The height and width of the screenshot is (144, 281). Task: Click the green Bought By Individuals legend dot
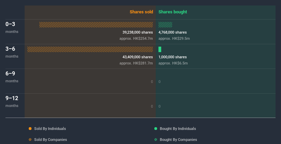pyautogui.click(x=156, y=129)
